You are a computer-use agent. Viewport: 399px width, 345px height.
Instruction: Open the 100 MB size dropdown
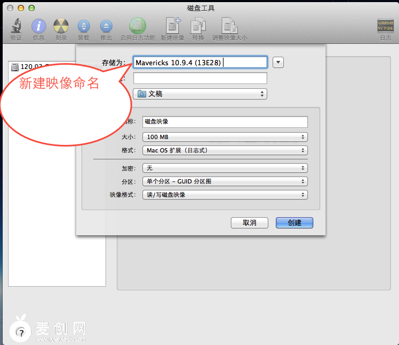[225, 137]
